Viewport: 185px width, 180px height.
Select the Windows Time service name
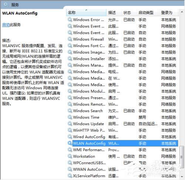click(x=86, y=117)
